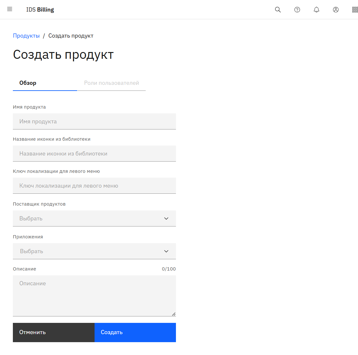Click chevron arrow of Приложения selector
This screenshot has width=358, height=355.
coord(166,251)
